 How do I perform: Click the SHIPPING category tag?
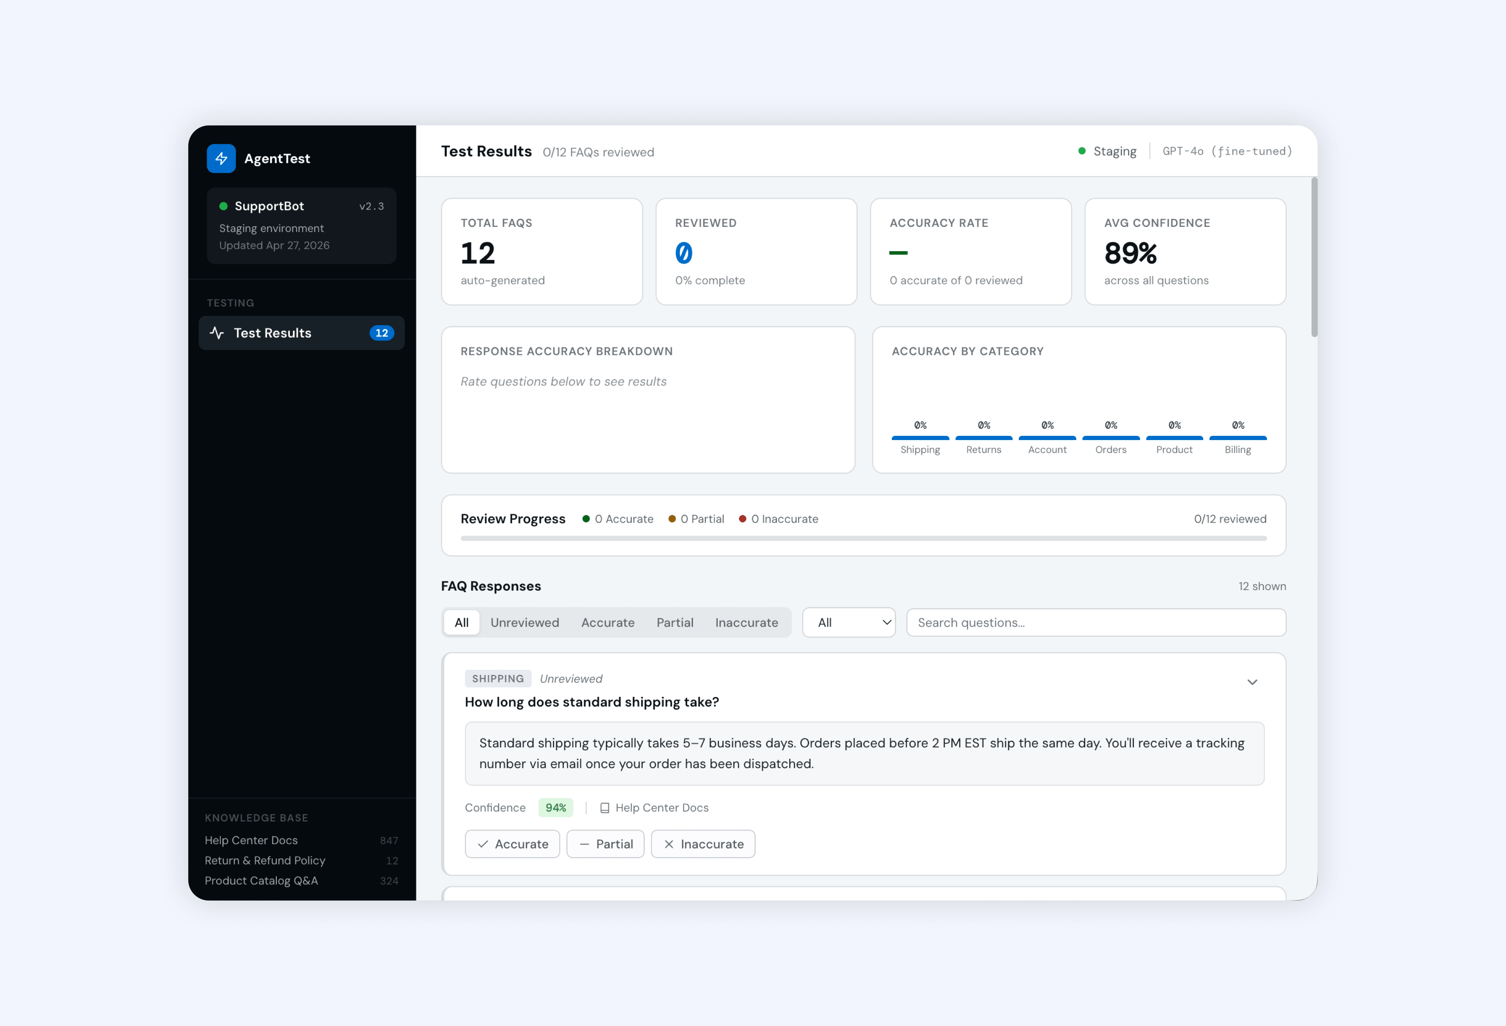498,679
